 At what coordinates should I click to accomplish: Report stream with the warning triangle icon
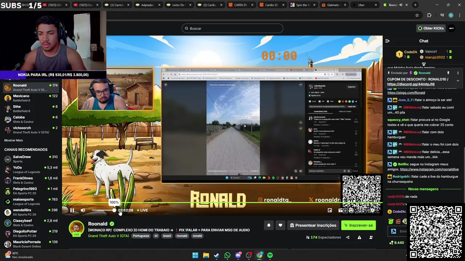click(x=359, y=237)
